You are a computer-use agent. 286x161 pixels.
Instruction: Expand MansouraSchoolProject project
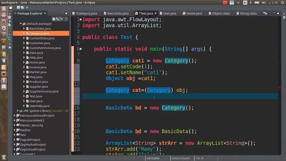[15, 115]
